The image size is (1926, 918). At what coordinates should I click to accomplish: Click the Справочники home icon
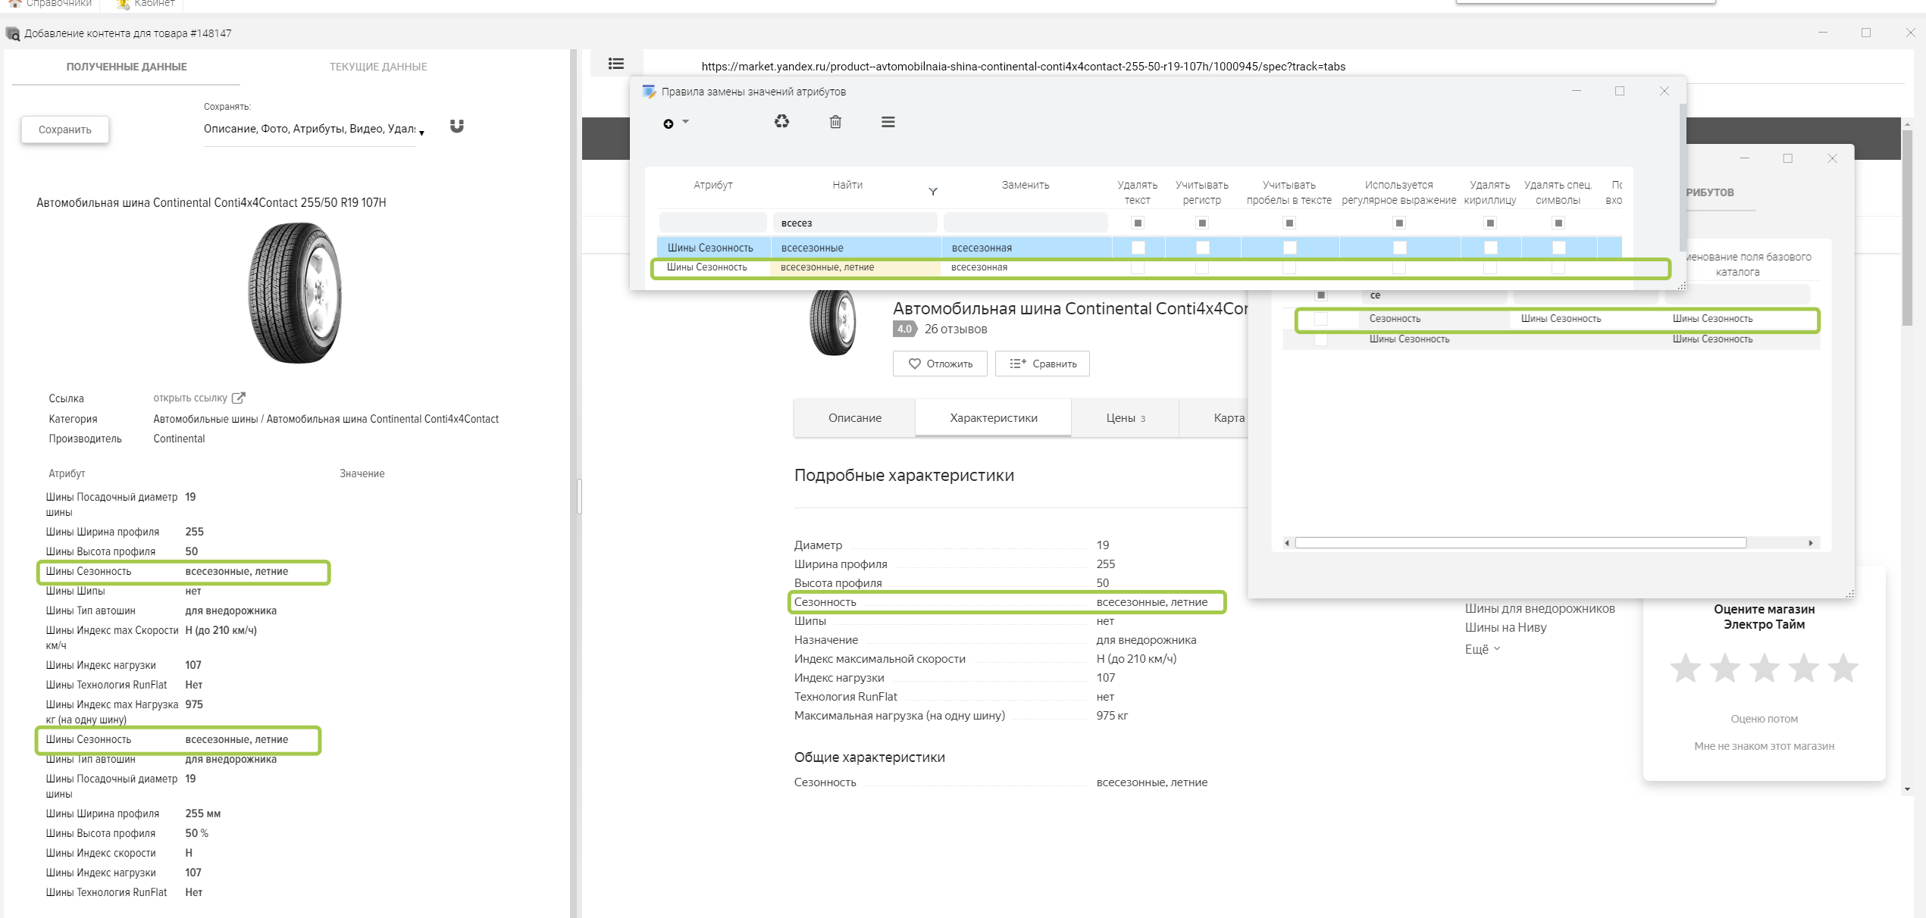pos(14,4)
